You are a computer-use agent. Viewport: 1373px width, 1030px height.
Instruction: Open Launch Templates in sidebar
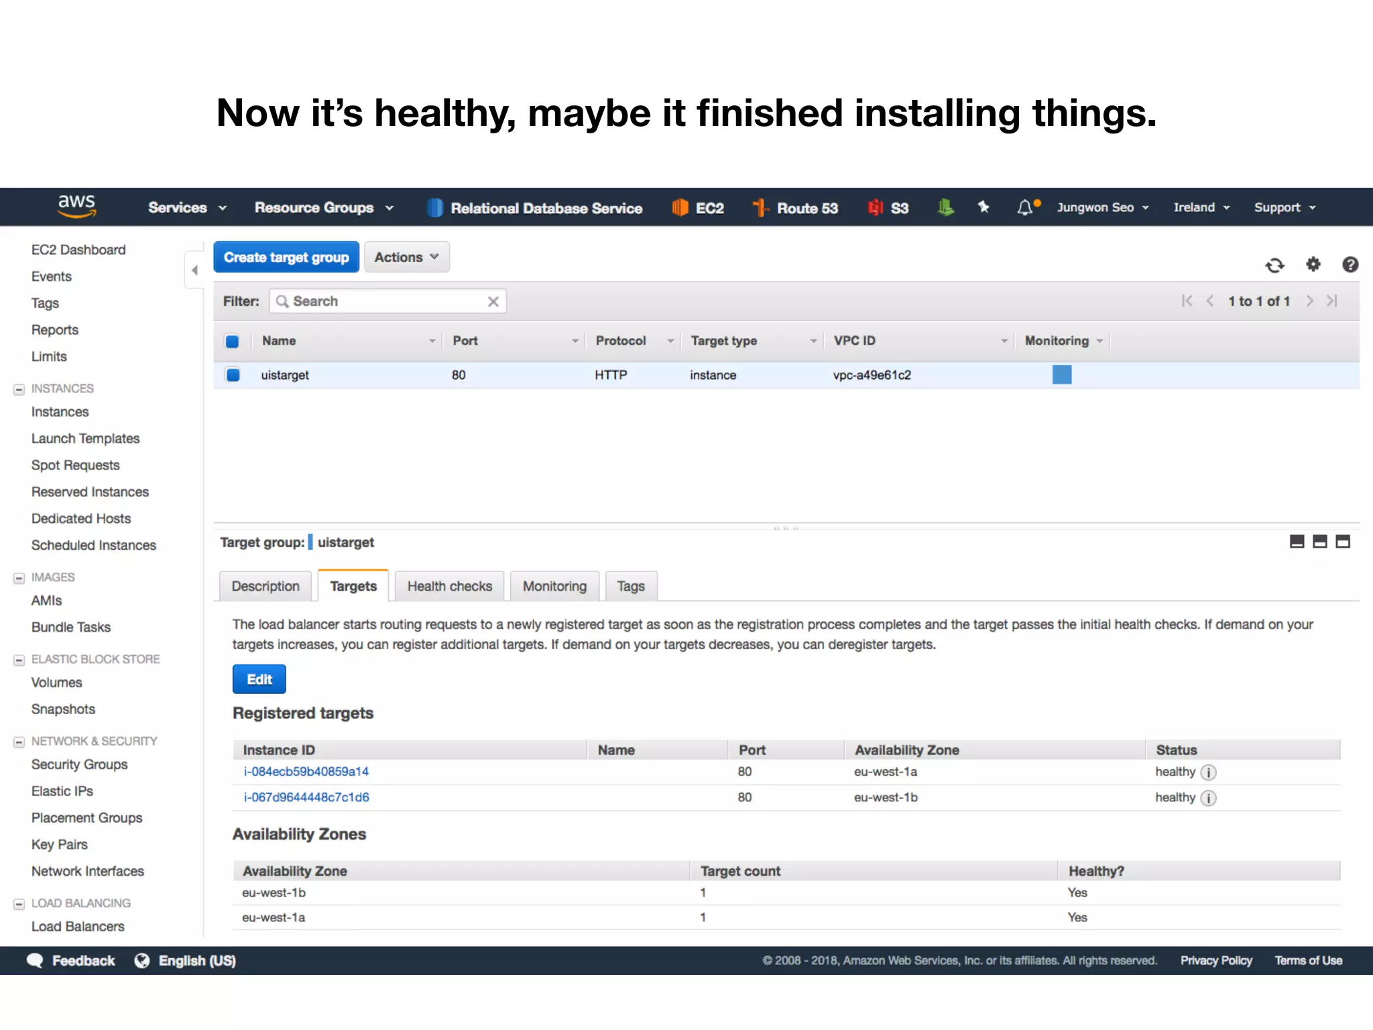pyautogui.click(x=86, y=439)
